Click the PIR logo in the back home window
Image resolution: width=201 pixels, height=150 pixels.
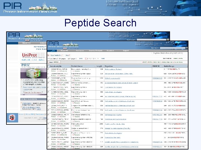pos(14,35)
